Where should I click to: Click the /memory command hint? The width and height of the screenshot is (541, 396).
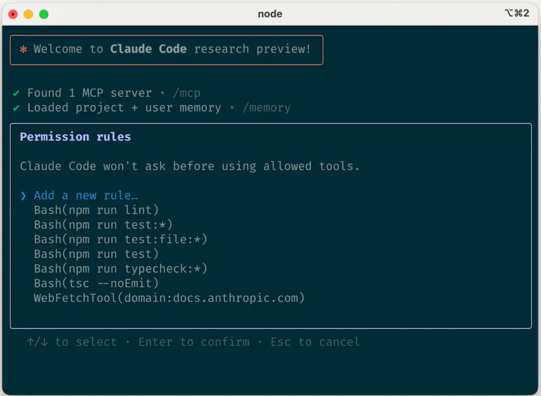pyautogui.click(x=266, y=108)
